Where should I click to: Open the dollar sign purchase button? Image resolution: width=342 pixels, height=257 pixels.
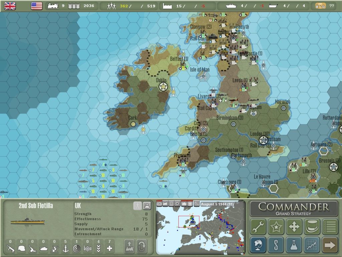coord(276,245)
